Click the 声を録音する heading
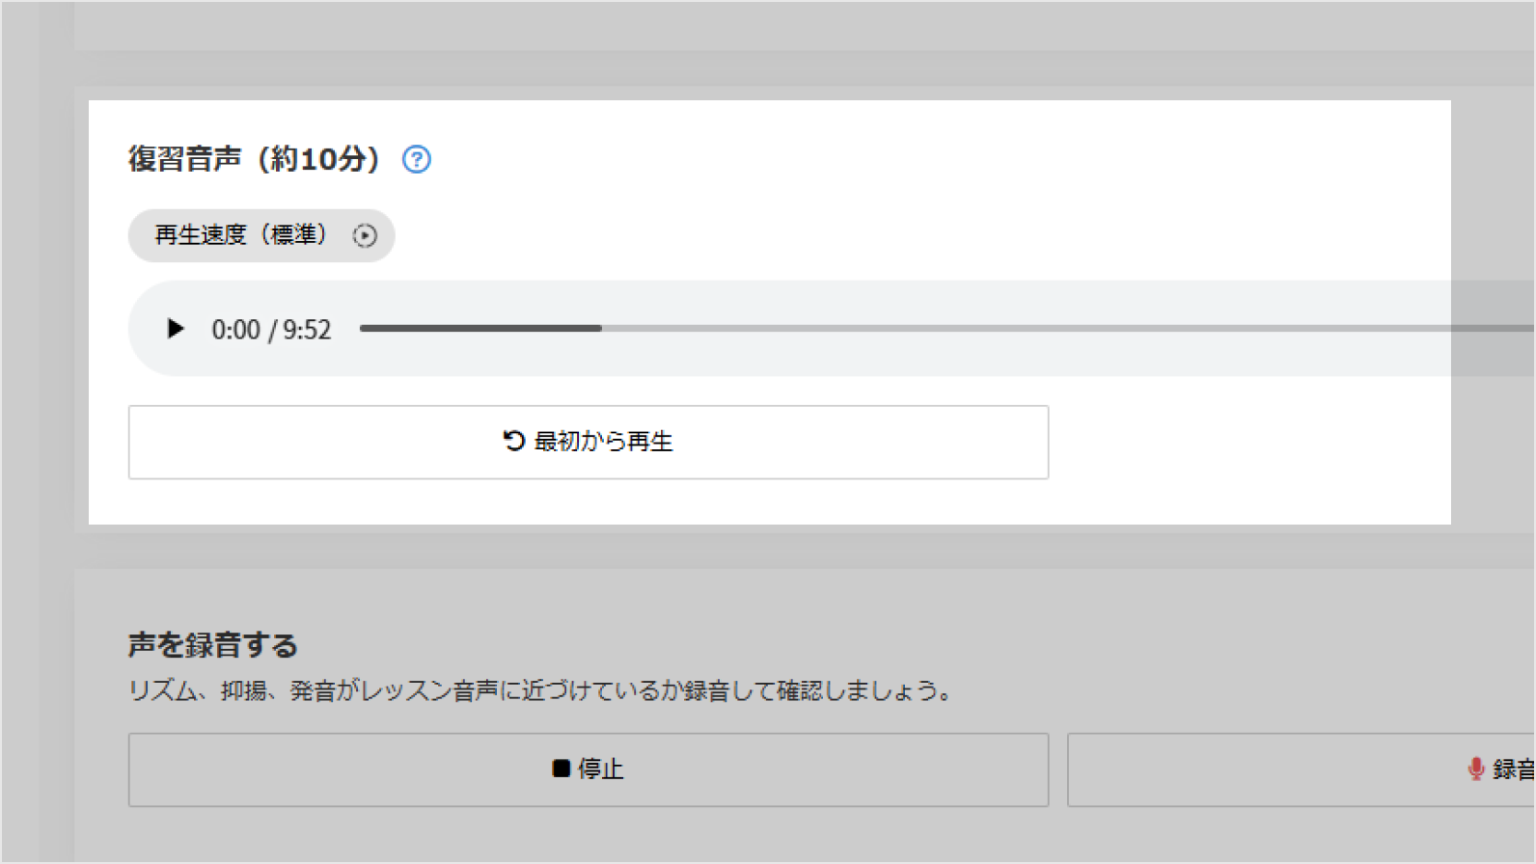Viewport: 1536px width, 864px height. click(x=213, y=645)
